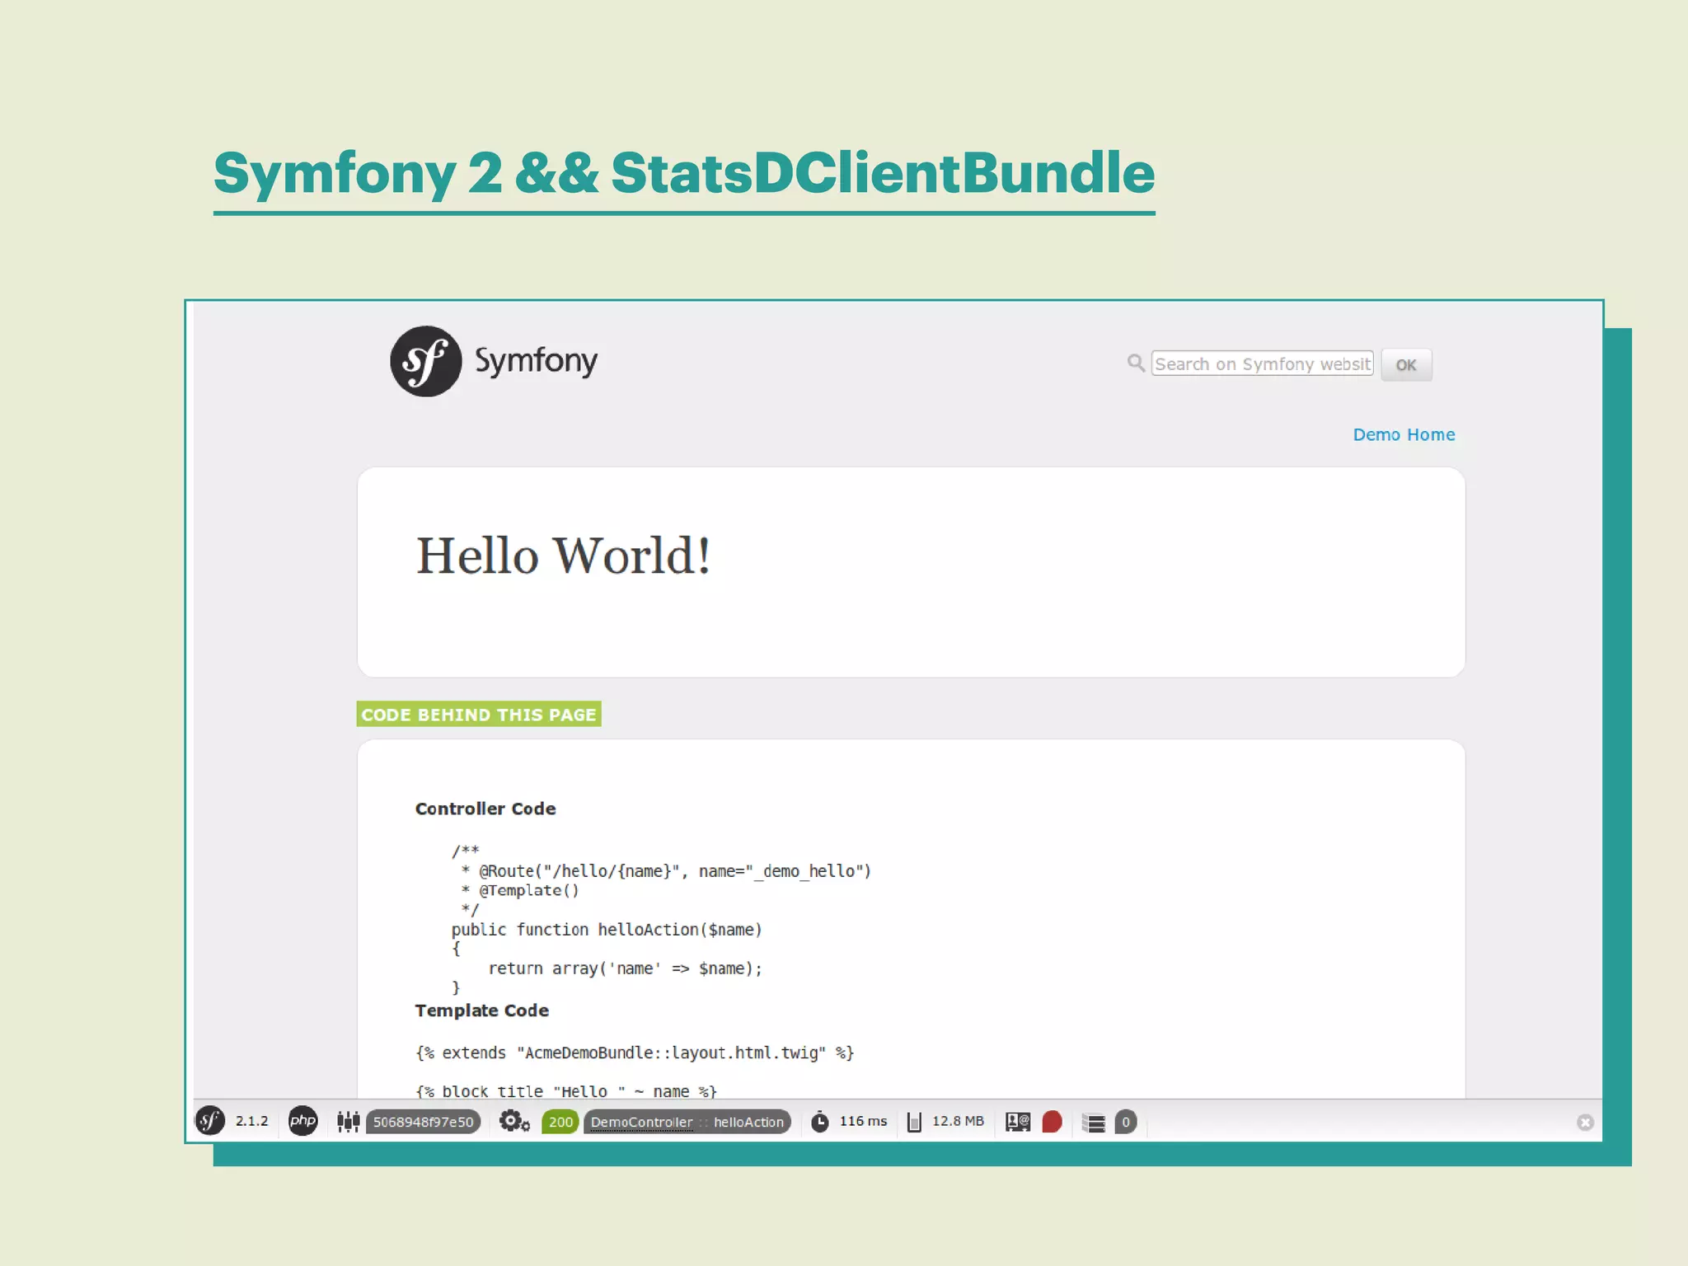The width and height of the screenshot is (1688, 1266).
Task: Click the memory usage icon
Action: click(913, 1122)
